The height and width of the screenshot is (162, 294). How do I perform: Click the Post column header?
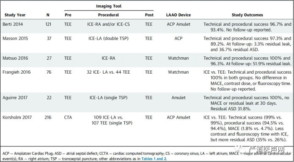tap(149, 15)
